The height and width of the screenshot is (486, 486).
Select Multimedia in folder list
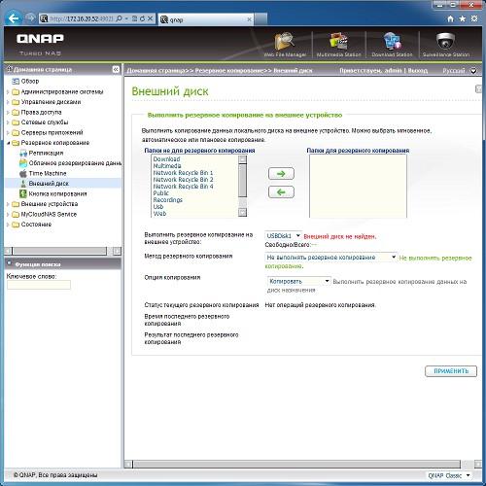coord(167,166)
